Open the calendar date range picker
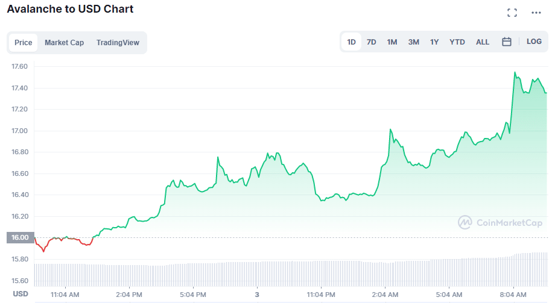Viewport: 555px width, 303px height. coord(507,42)
